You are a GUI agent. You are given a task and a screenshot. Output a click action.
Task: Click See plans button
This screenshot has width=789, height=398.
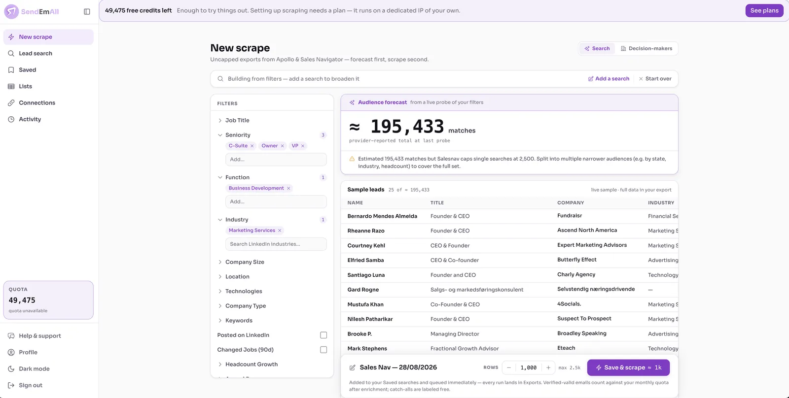764,10
